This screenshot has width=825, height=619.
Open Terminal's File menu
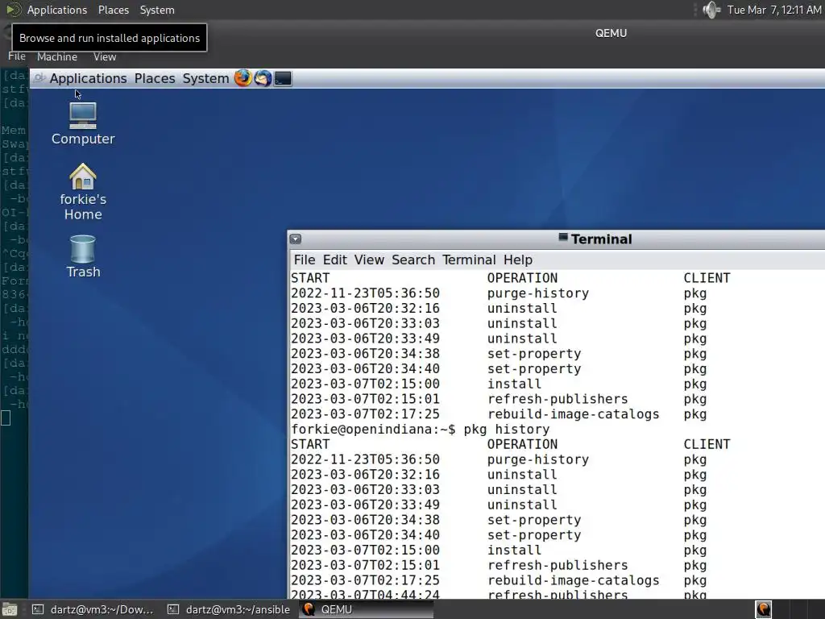[304, 260]
